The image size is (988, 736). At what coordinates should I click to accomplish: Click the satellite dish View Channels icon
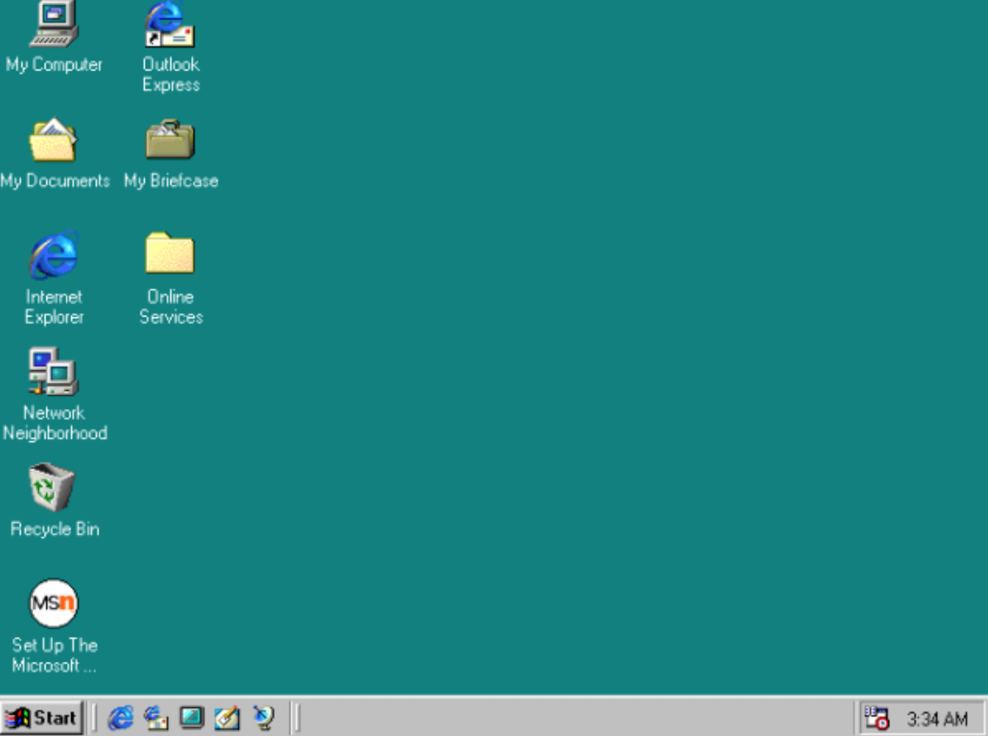[x=263, y=718]
